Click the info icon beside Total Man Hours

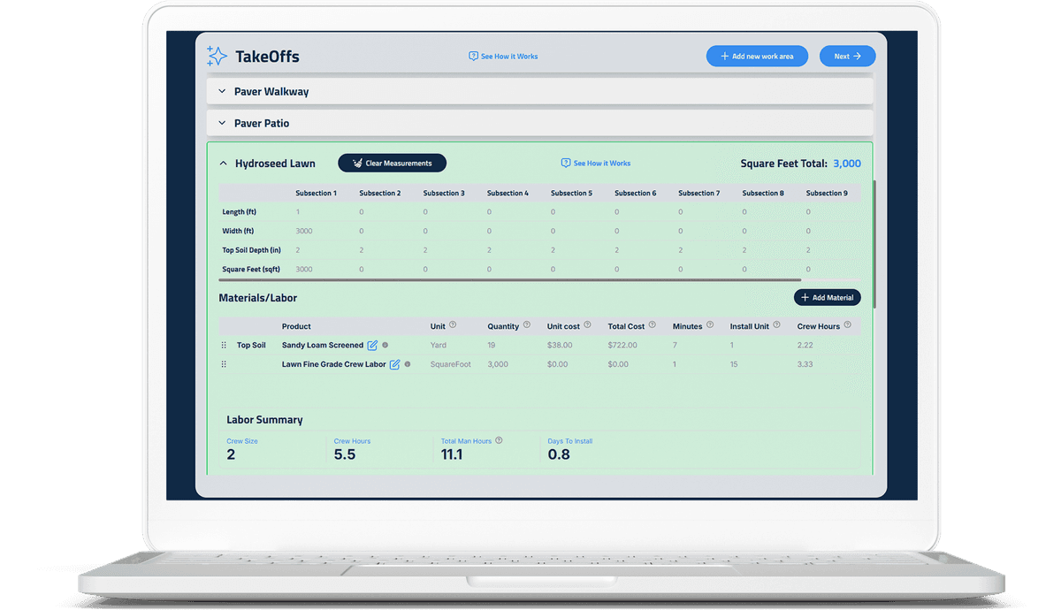point(500,440)
